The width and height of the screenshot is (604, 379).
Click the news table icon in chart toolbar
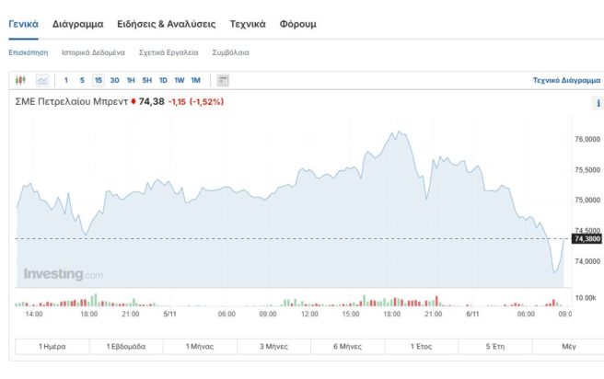tap(222, 81)
